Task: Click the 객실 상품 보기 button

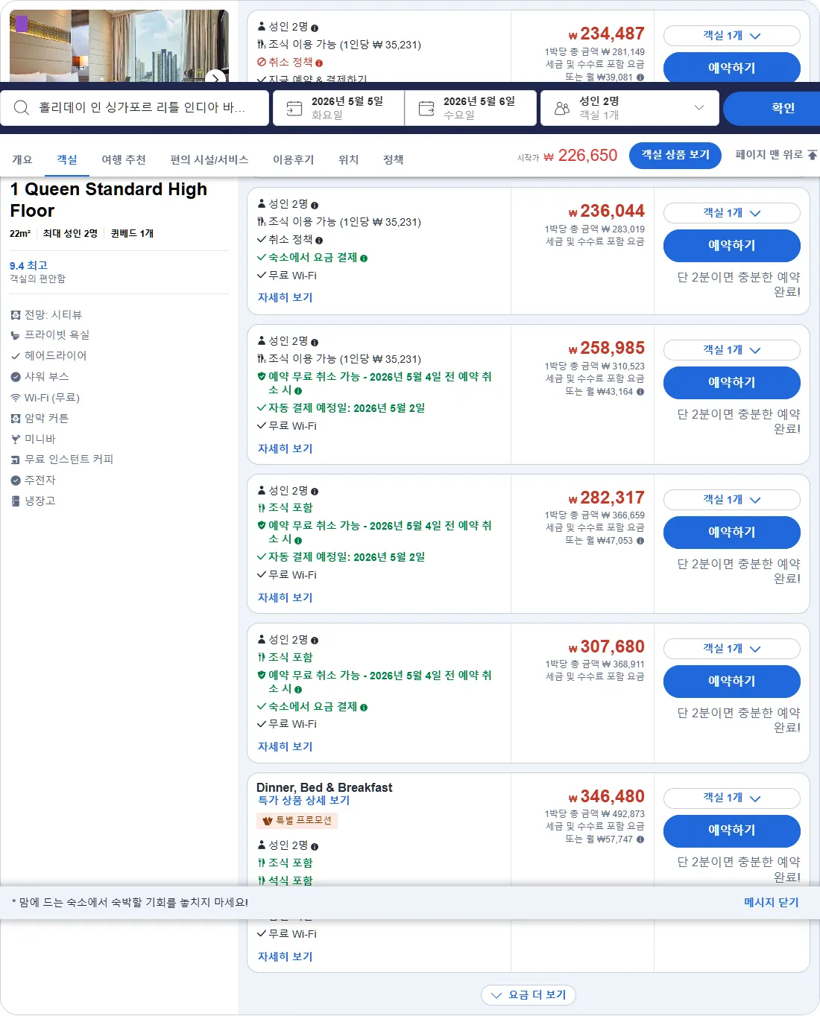Action: pyautogui.click(x=675, y=155)
